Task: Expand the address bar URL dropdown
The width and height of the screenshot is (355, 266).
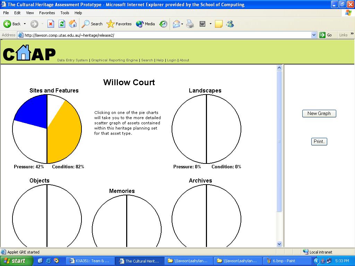Action: tap(314, 35)
